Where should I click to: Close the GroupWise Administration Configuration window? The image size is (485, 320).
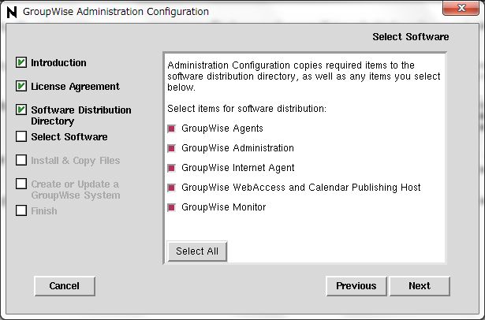(461, 8)
